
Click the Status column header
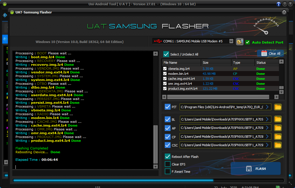click(x=265, y=63)
